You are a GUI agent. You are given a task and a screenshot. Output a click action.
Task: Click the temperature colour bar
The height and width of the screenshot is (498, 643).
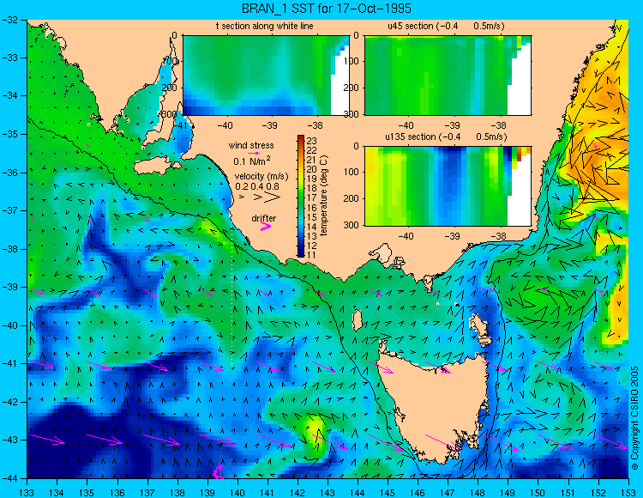(301, 197)
